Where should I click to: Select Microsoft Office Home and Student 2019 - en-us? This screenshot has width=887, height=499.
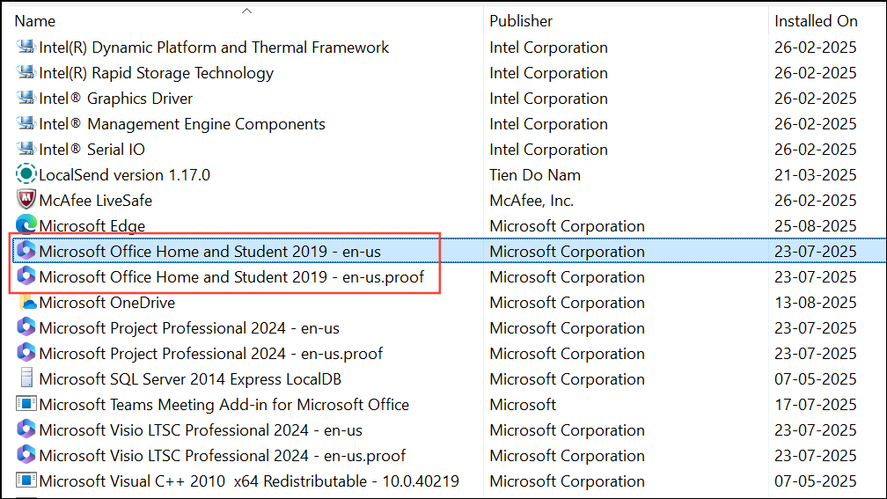[x=209, y=252]
